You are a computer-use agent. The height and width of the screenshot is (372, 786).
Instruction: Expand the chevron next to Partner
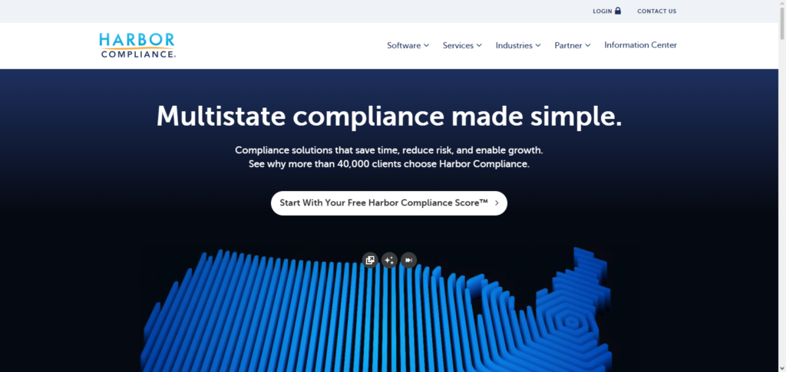click(588, 45)
